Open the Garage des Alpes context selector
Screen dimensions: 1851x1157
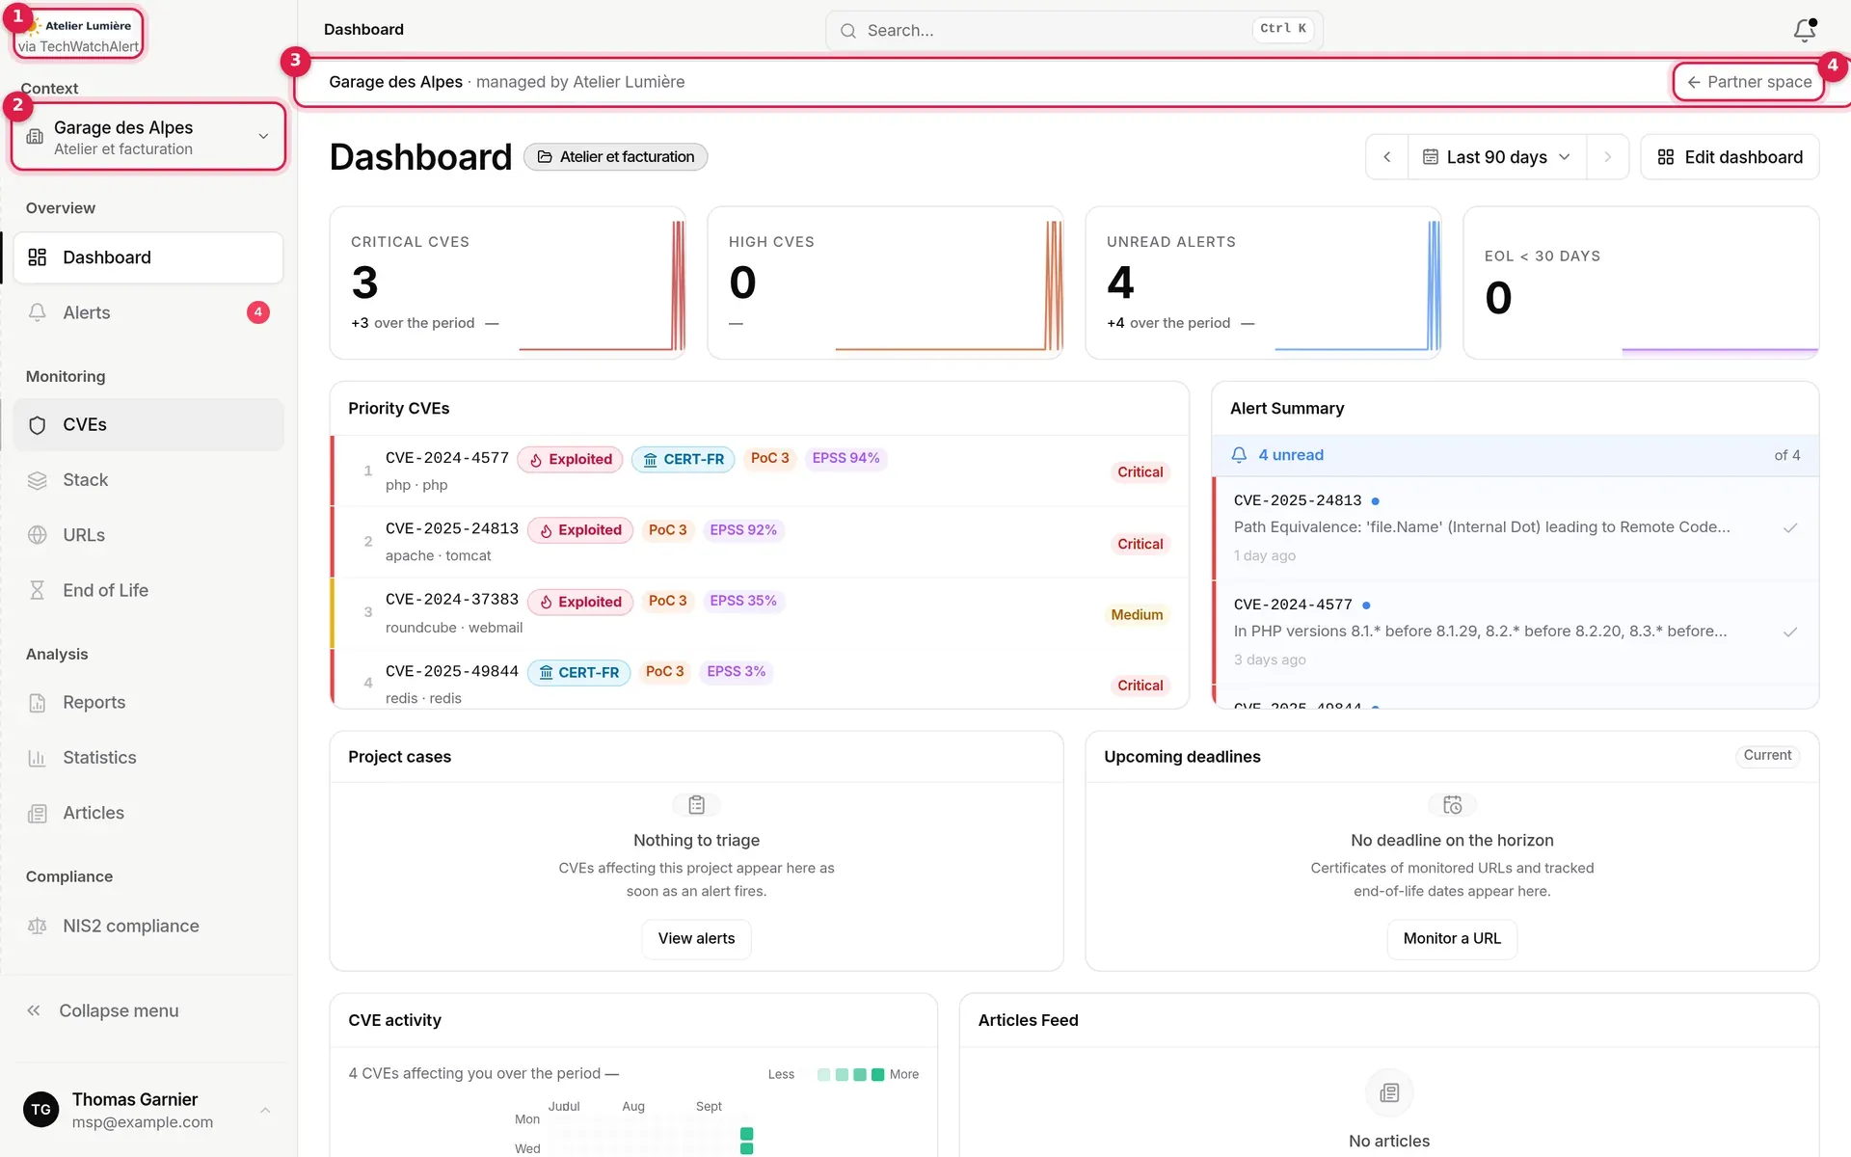(148, 137)
